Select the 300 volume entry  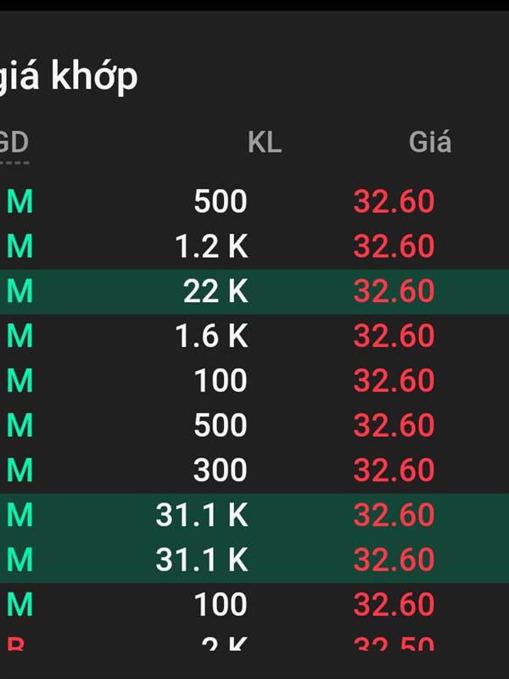220,470
